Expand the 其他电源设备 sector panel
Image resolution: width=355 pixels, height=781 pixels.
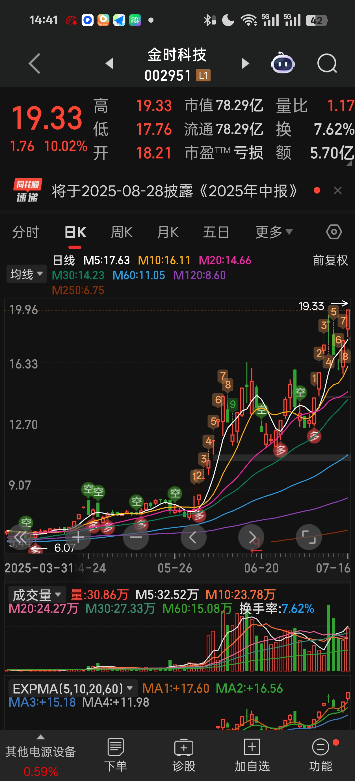point(41,751)
